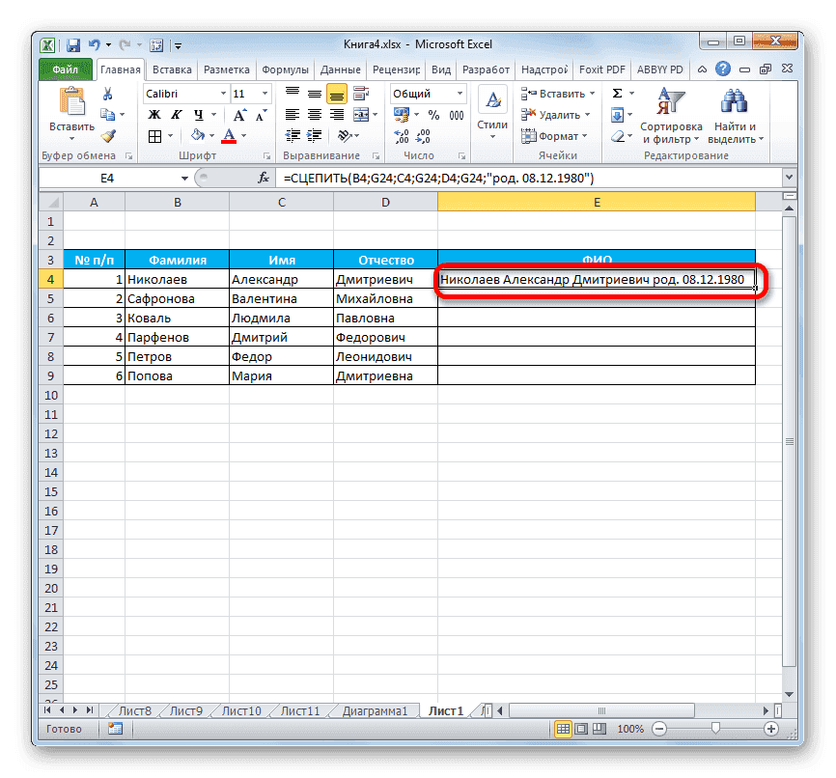Switch to Page Layout view in status bar
Screen dimensions: 836x778
[x=579, y=729]
